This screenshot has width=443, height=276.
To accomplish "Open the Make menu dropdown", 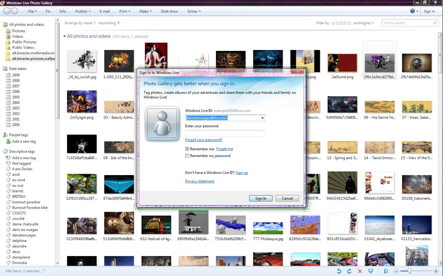I will (146, 11).
